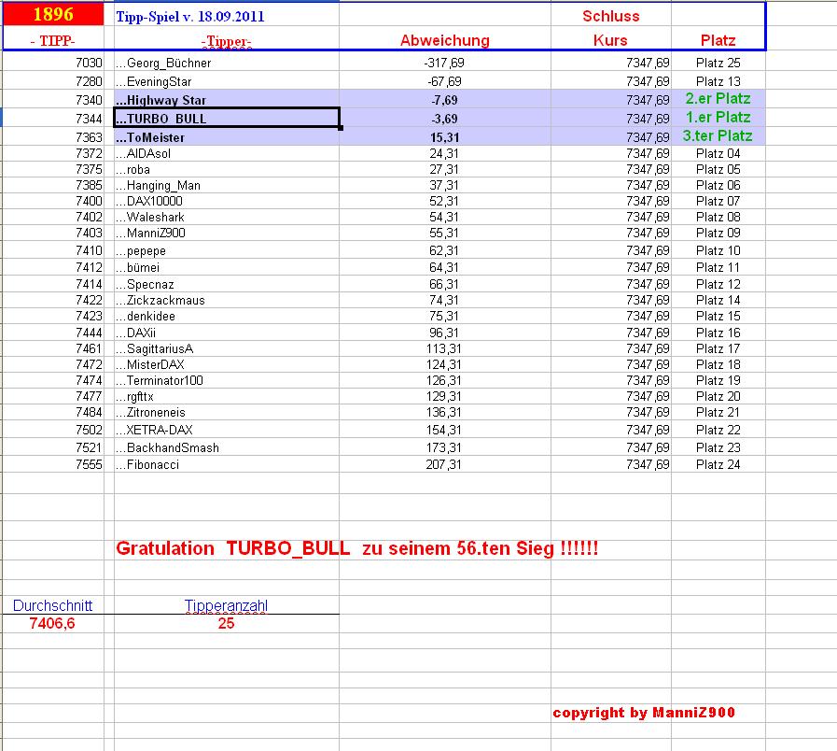Select the Platz column header
Image resolution: width=837 pixels, height=751 pixels.
tap(718, 40)
